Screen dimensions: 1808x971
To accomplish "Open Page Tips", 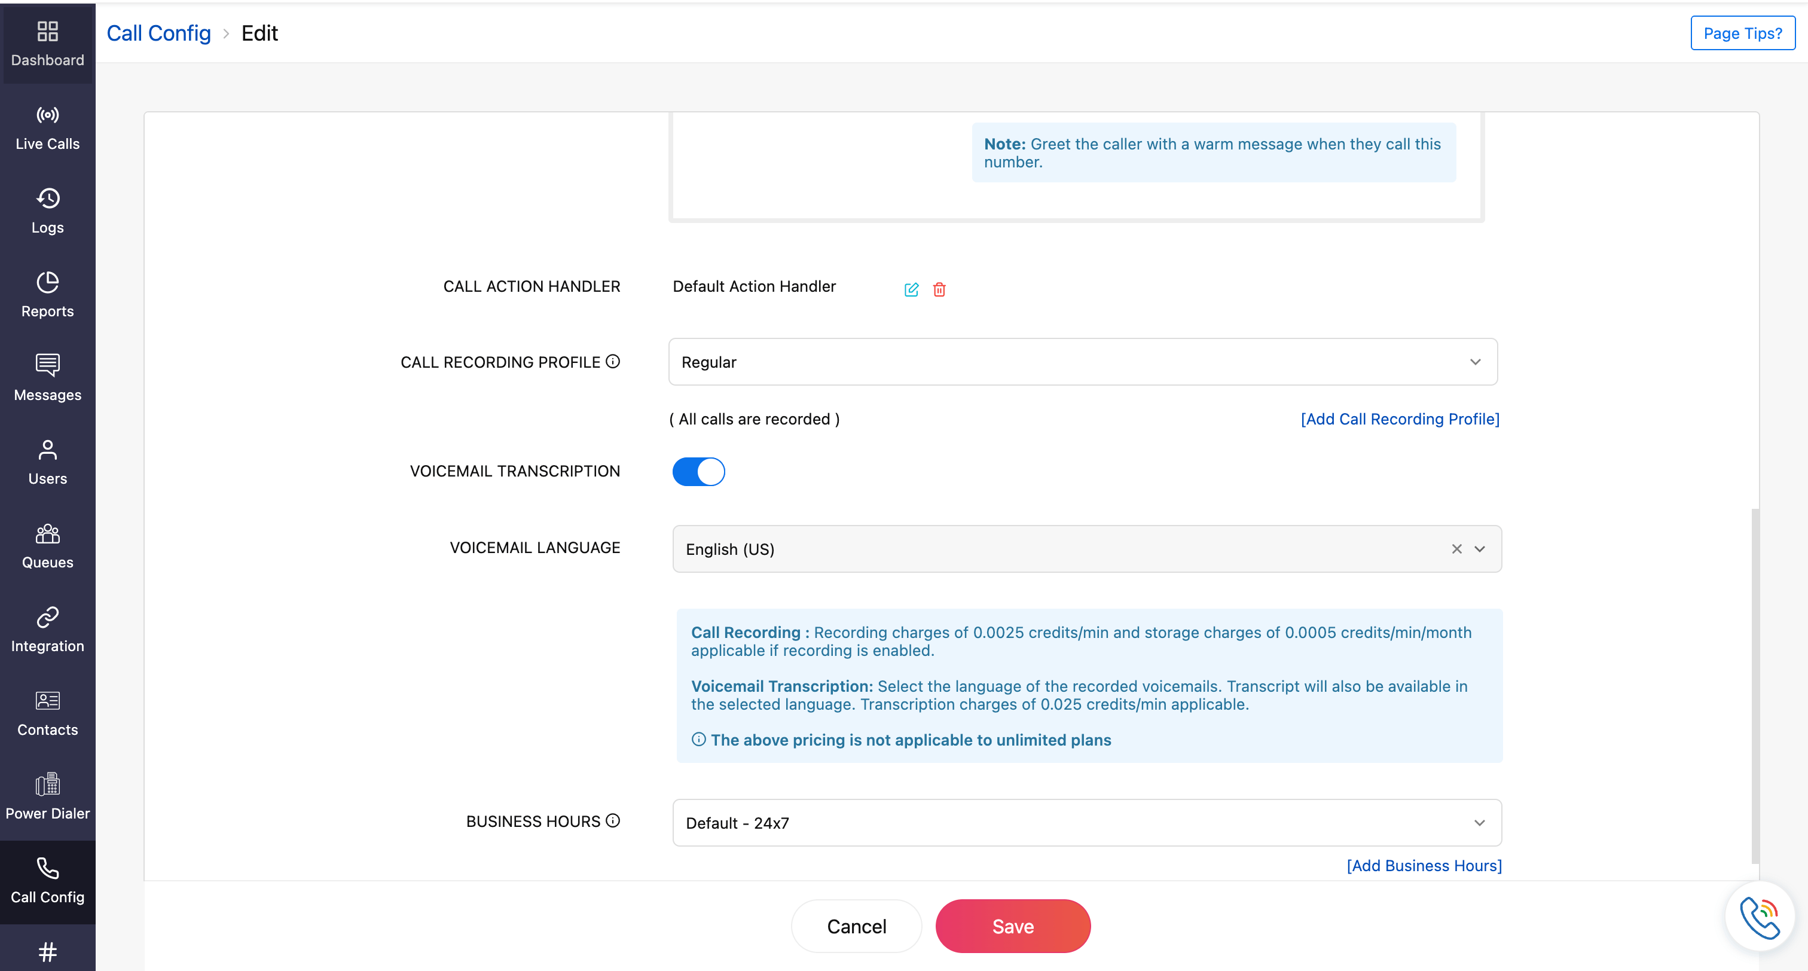I will (1743, 32).
